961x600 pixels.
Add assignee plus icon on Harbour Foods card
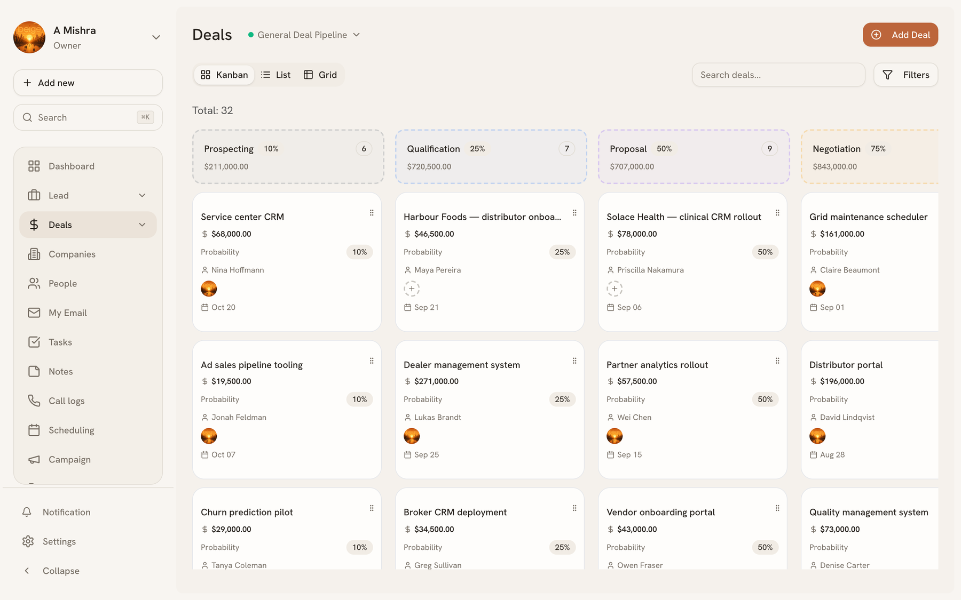[412, 289]
